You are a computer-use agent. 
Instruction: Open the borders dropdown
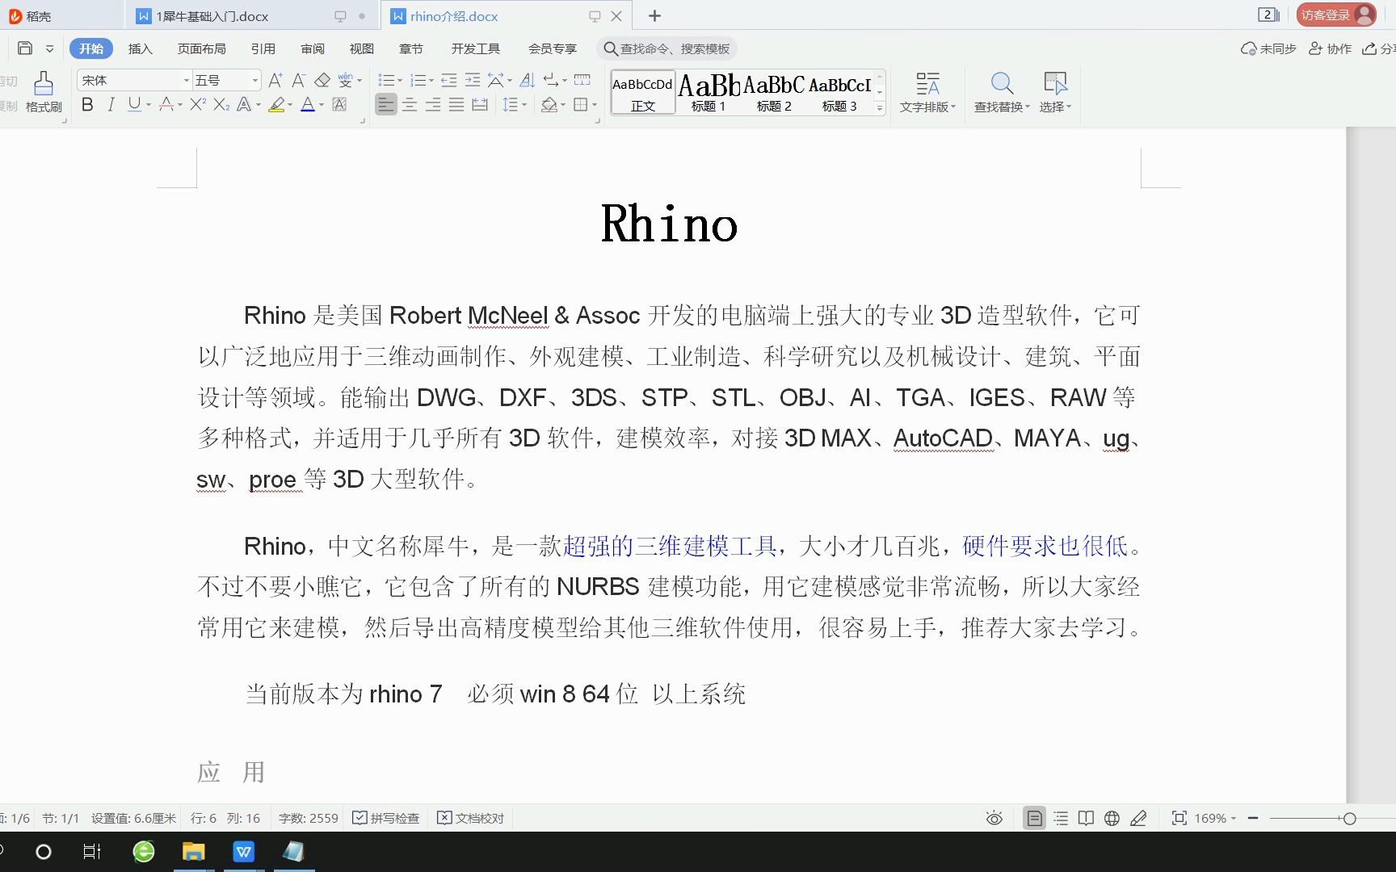[594, 104]
